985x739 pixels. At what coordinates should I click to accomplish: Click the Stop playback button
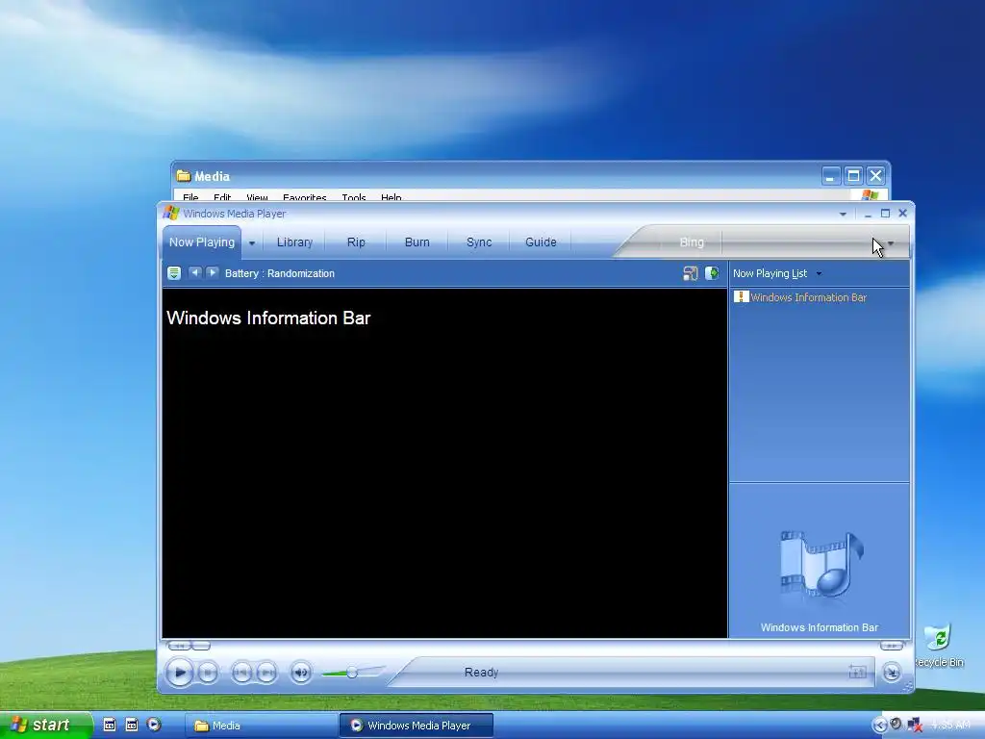pos(208,673)
